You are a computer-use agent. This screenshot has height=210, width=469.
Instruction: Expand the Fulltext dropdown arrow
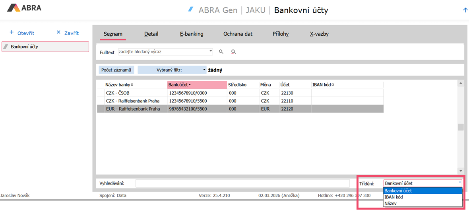(x=211, y=52)
